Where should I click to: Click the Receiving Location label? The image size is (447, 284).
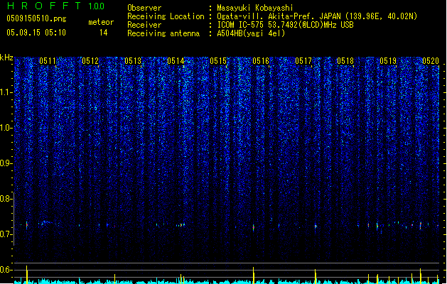coord(166,16)
